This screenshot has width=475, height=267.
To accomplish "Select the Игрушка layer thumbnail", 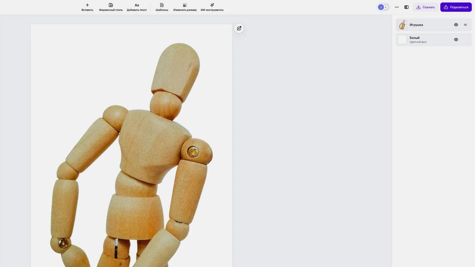I will pyautogui.click(x=402, y=25).
